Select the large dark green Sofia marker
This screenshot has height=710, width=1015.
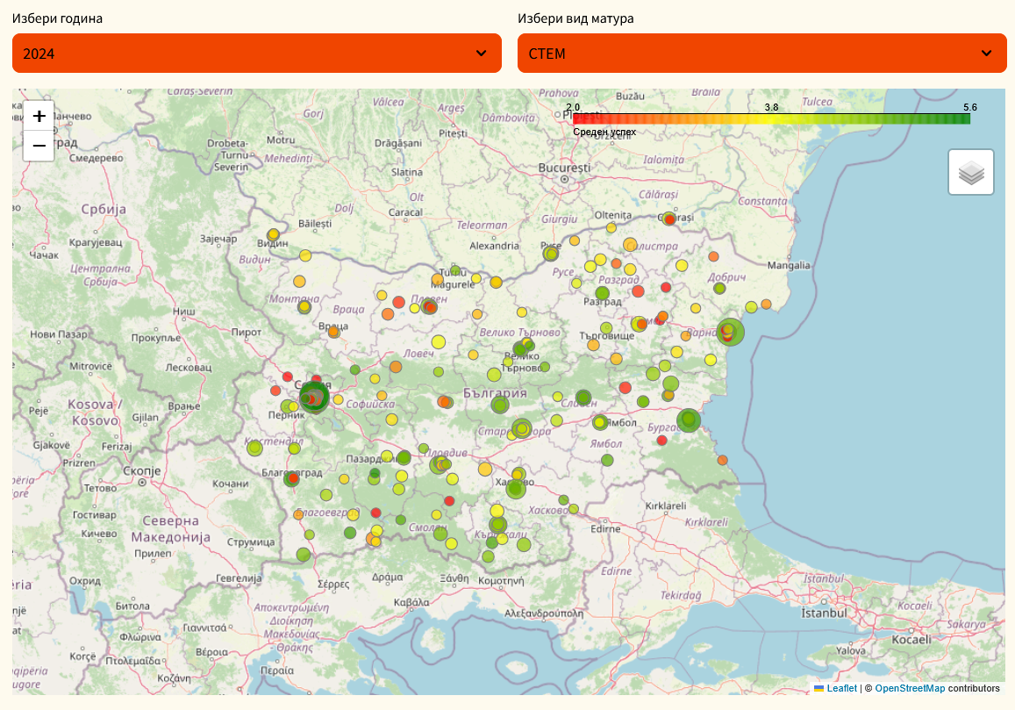[314, 397]
